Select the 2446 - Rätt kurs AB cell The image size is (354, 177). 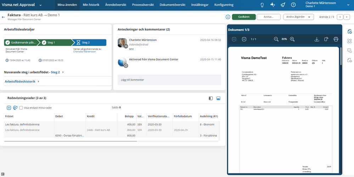(99, 130)
